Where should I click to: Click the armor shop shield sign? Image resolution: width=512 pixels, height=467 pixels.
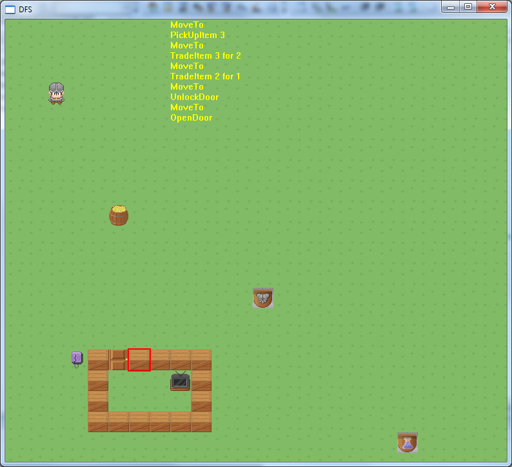click(x=263, y=298)
